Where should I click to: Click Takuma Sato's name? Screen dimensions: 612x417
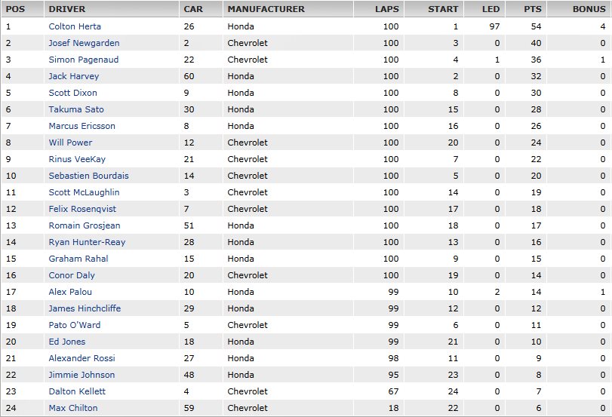76,109
